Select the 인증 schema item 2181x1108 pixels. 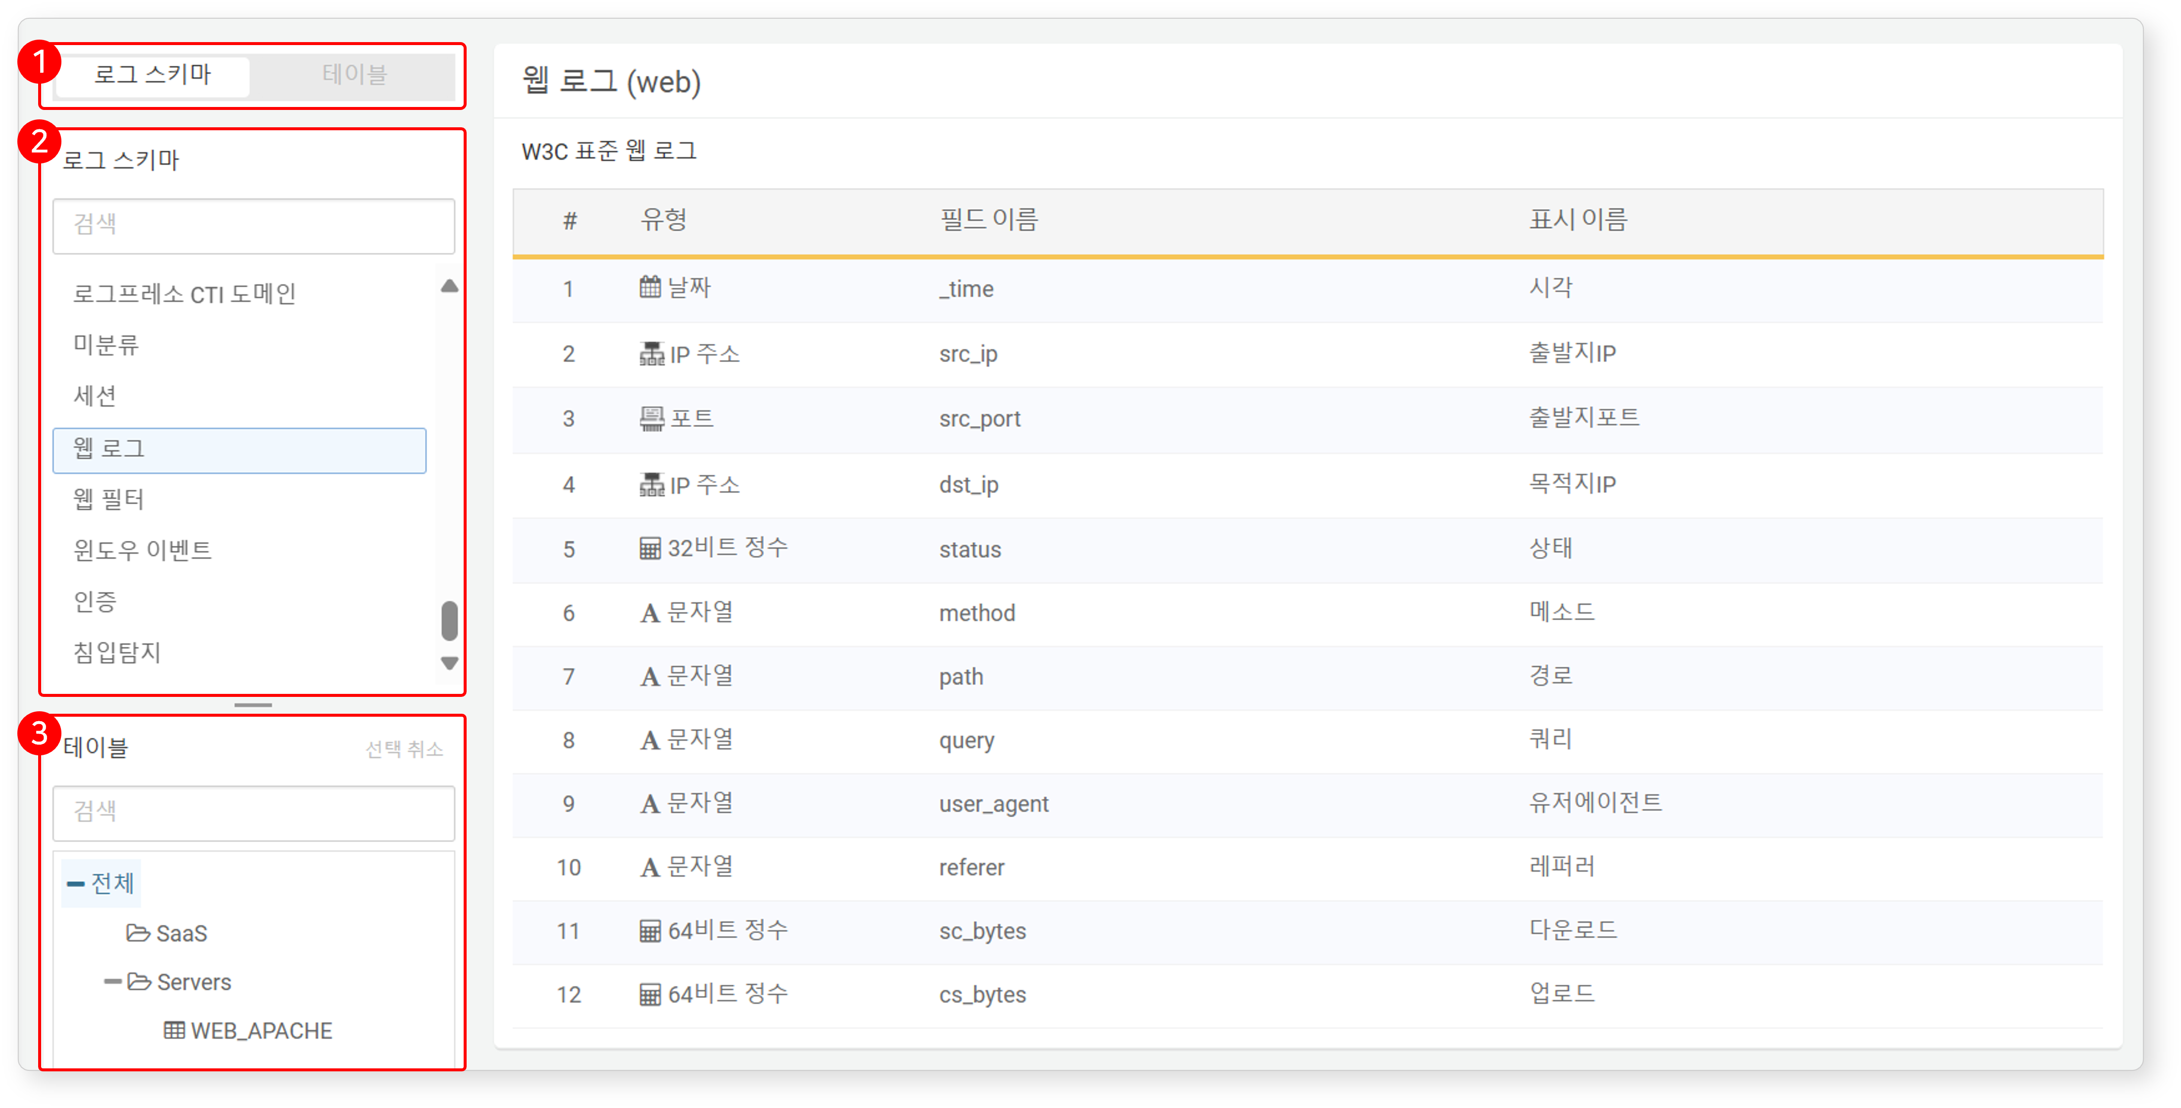(x=95, y=602)
